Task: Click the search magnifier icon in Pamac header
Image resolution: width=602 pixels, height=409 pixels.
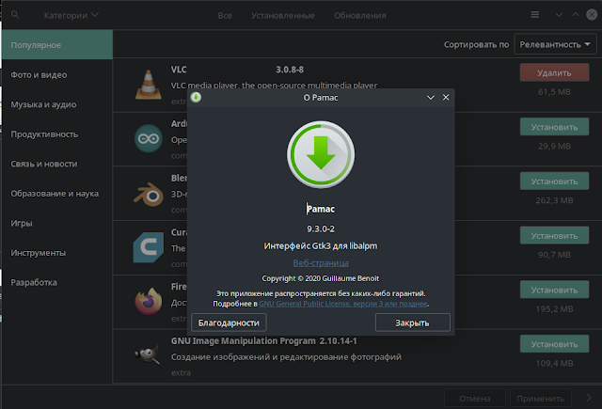Action: pos(15,15)
